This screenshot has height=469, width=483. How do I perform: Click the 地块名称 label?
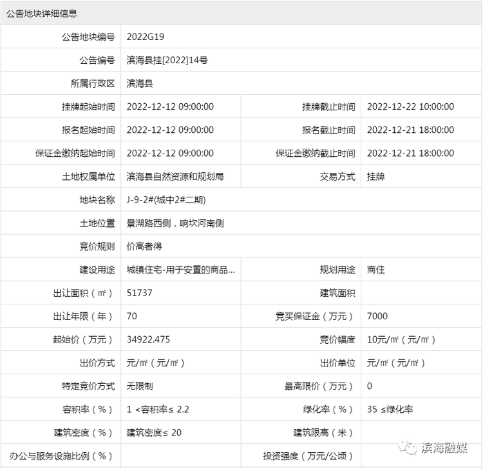(x=97, y=200)
